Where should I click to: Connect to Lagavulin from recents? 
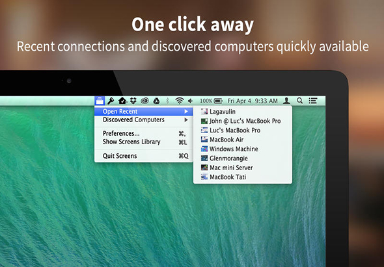pos(243,112)
